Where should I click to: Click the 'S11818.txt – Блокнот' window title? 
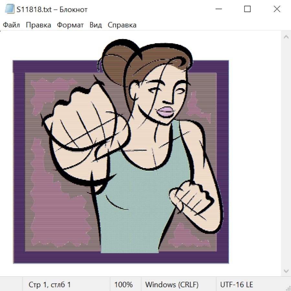(52, 9)
